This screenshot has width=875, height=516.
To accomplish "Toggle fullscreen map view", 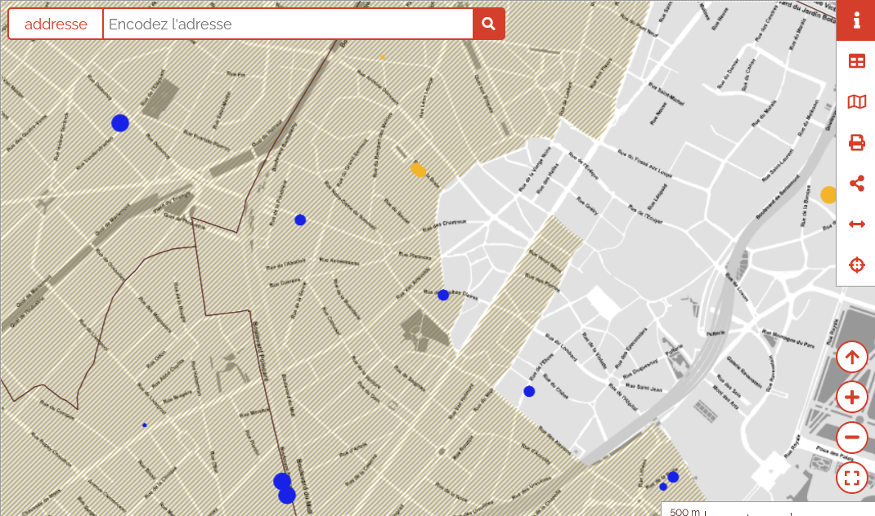I will (852, 478).
